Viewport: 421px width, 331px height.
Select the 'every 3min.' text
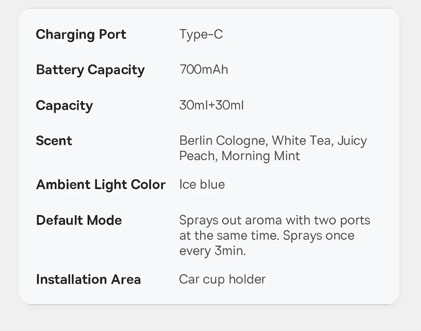(x=212, y=251)
